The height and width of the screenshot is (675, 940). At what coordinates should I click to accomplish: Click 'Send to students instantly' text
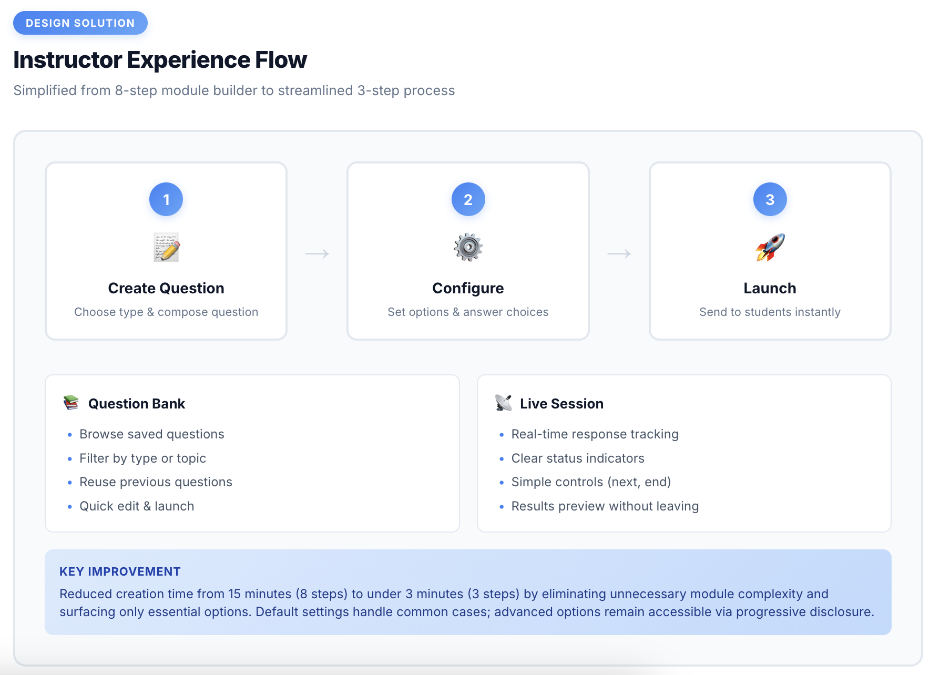[770, 312]
